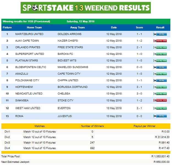Select the HOFFENHEIM home team cell
Viewport: 172px width, 165px height.
click(x=24, y=87)
